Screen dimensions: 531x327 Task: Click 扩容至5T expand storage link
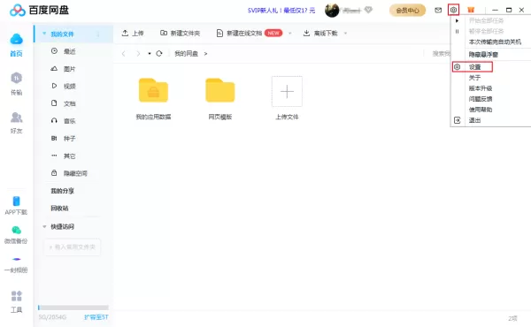coord(96,317)
